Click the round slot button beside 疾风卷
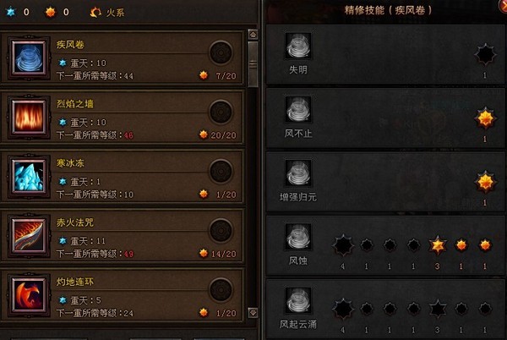 click(221, 52)
